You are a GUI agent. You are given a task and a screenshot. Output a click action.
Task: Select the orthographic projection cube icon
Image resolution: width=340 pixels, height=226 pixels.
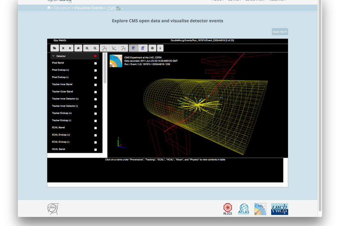pos(143,48)
